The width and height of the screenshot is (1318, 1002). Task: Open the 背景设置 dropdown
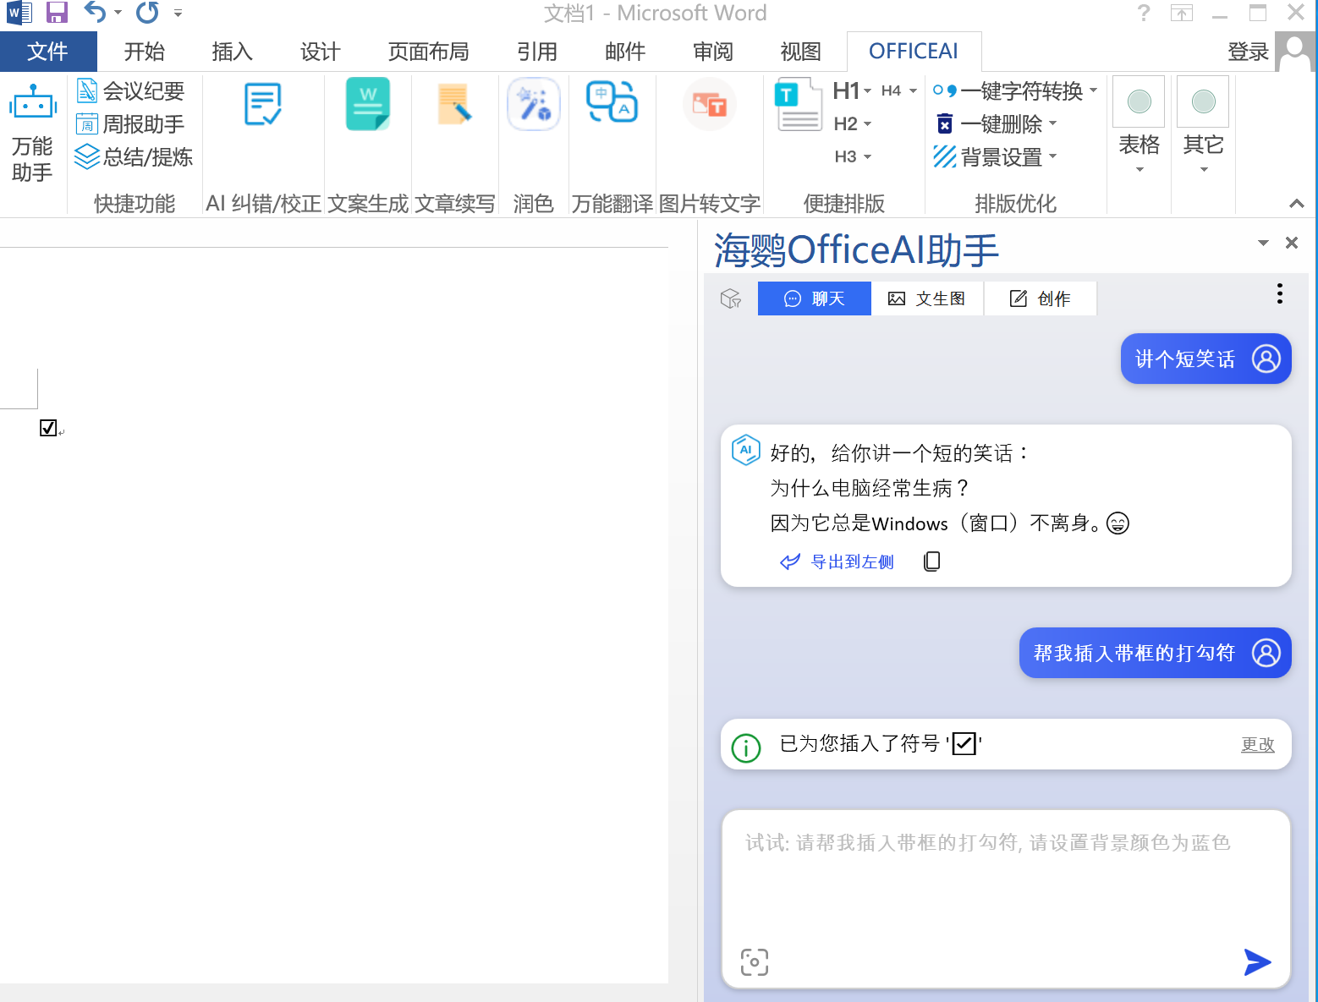(x=1052, y=156)
